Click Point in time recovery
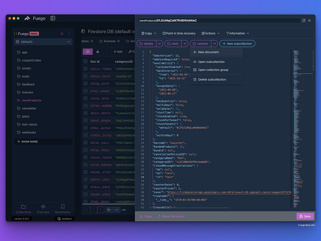This screenshot has width=321, height=241. pyautogui.click(x=179, y=33)
